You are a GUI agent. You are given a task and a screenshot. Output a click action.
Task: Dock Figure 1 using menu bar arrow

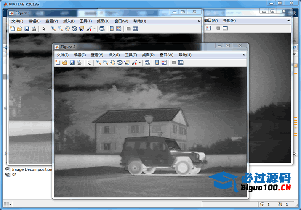pos(199,21)
